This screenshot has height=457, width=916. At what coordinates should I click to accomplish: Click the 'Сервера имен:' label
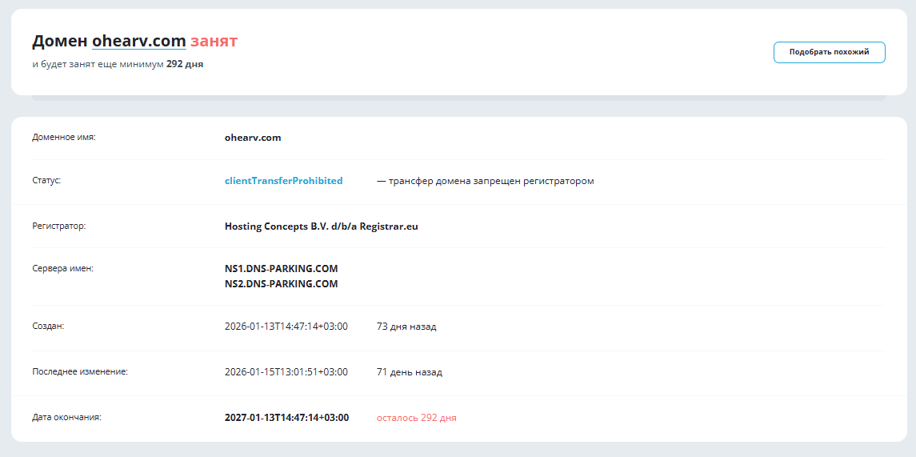pyautogui.click(x=63, y=269)
